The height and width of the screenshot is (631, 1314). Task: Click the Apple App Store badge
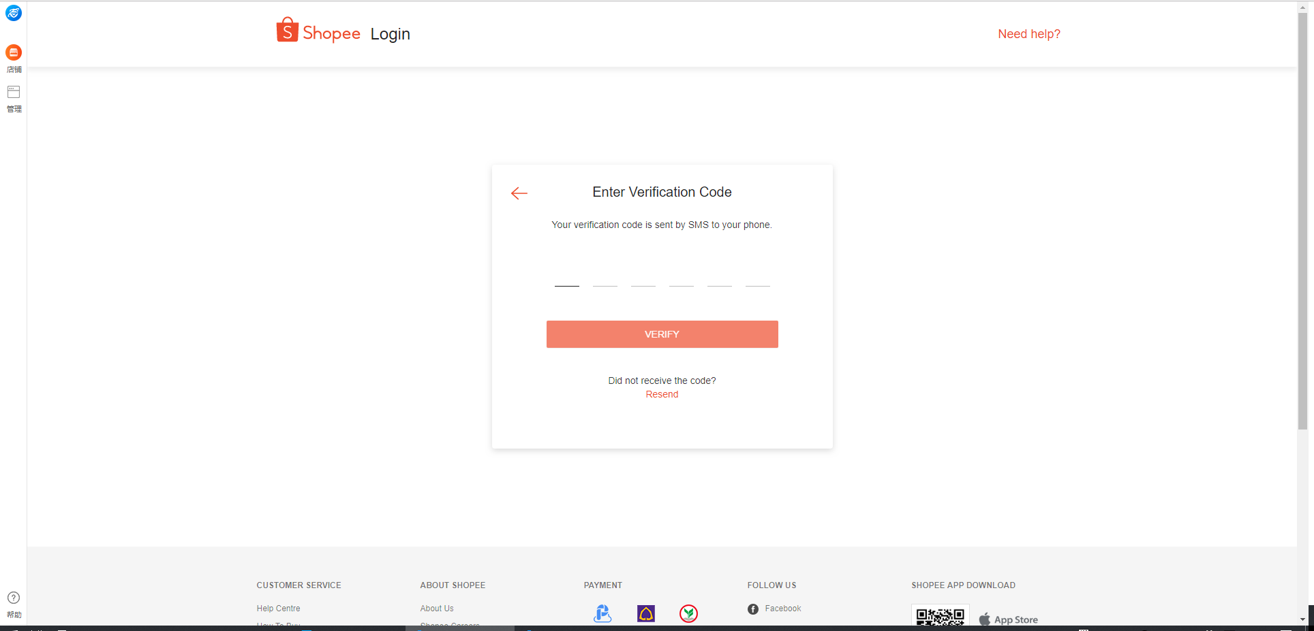(x=1009, y=619)
